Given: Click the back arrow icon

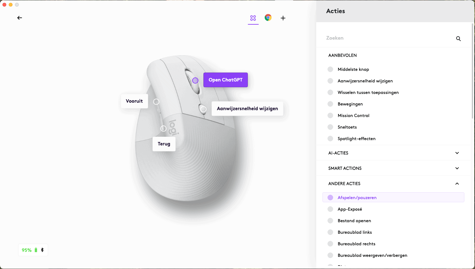Looking at the screenshot, I should [x=20, y=18].
